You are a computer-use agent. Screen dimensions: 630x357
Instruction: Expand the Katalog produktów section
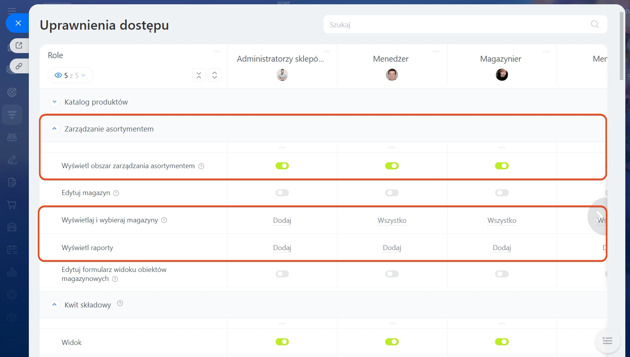coord(55,102)
